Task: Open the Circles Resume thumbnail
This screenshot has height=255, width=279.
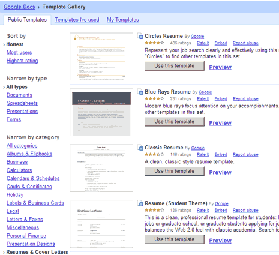Action: coord(101,56)
